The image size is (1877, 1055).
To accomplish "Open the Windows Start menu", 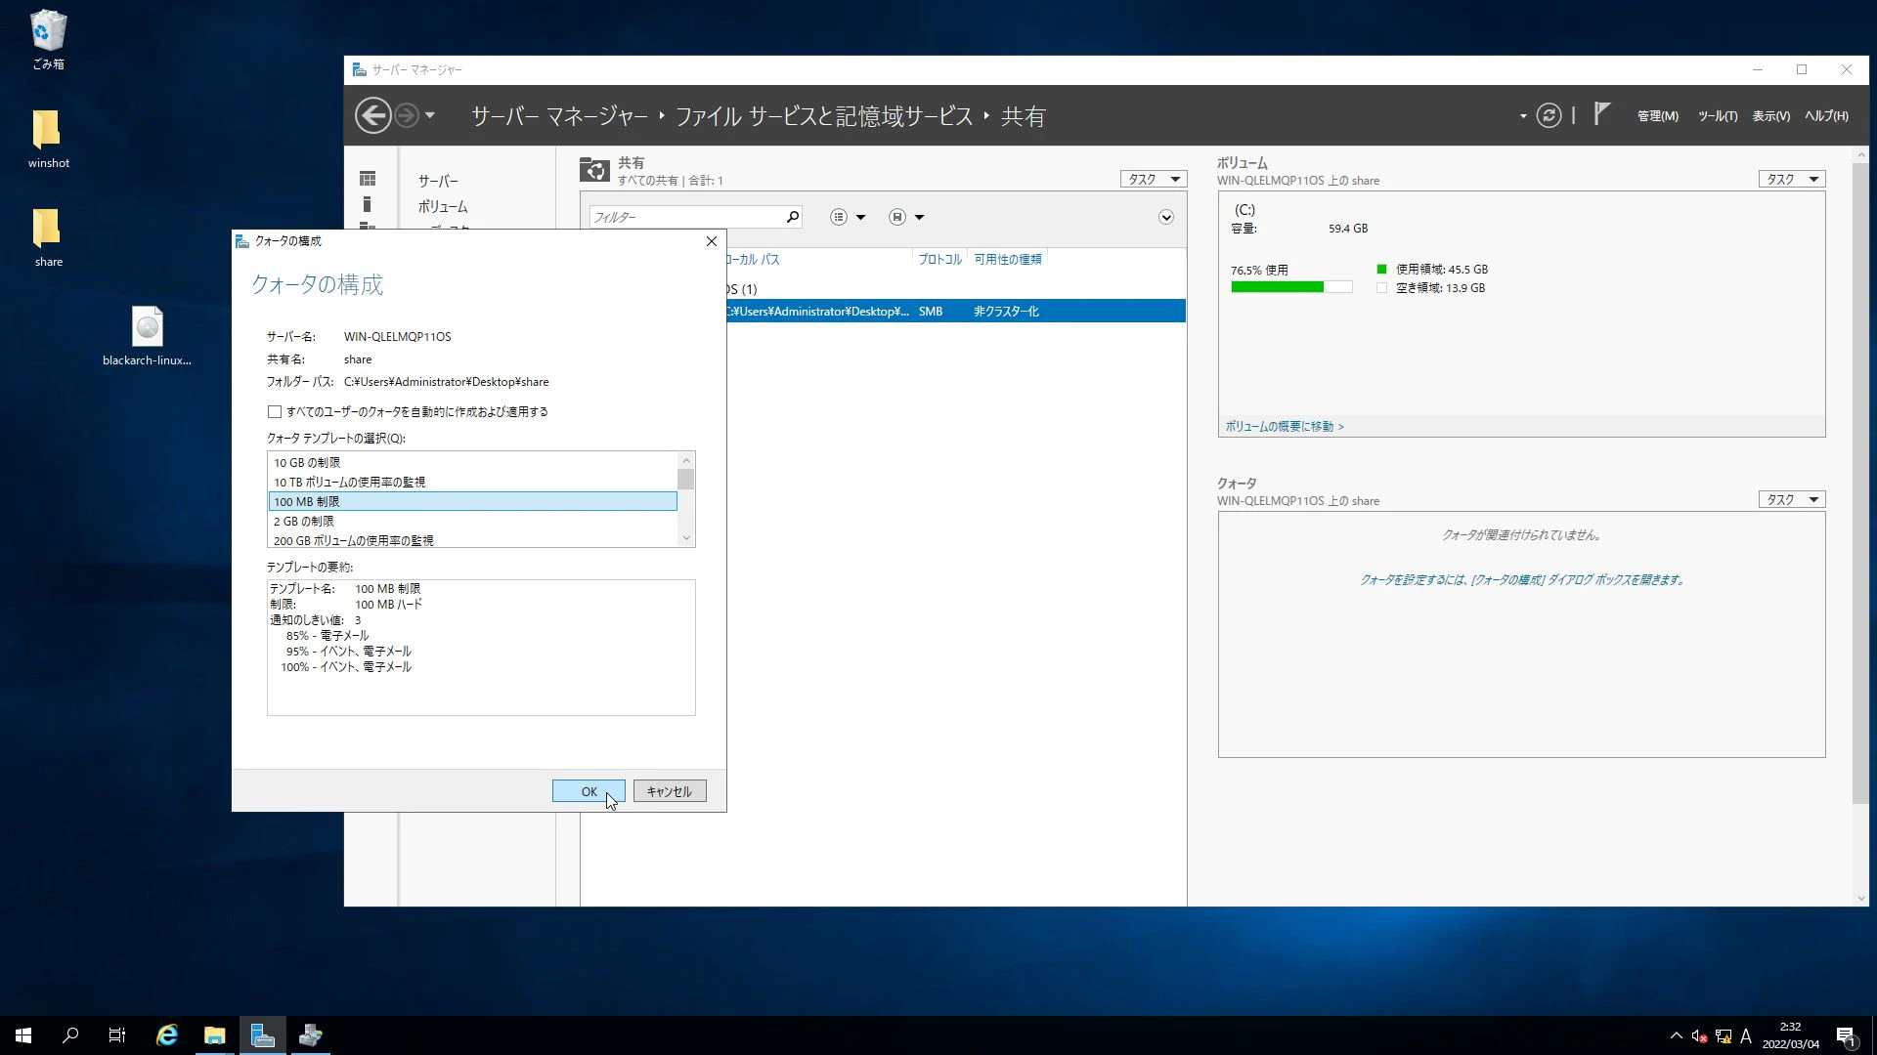I will pos(23,1035).
